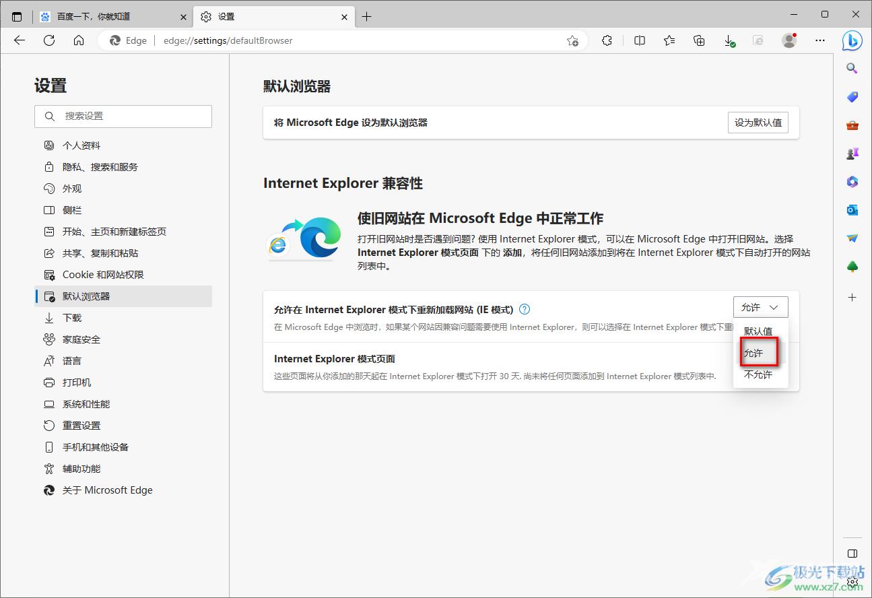Open 重置设置 settings section
The image size is (872, 598).
[x=123, y=426]
